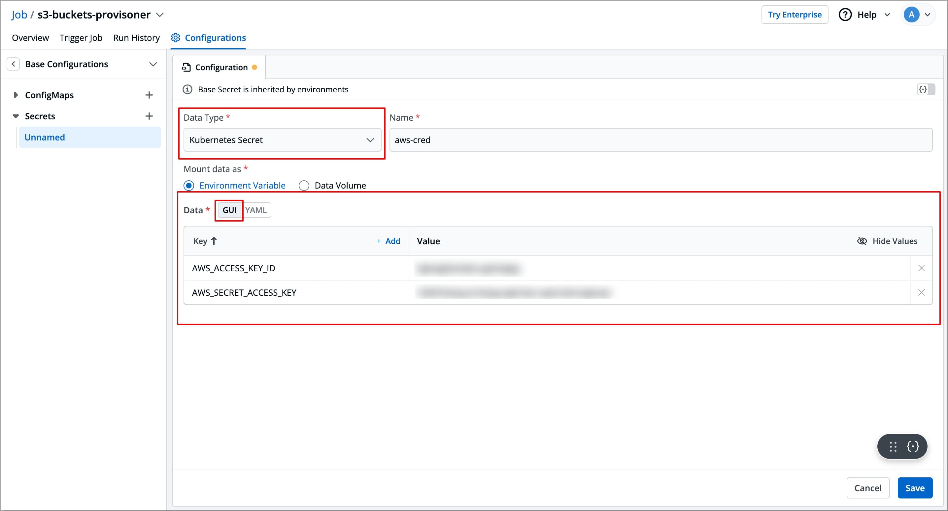Add a new Secret with the plus icon
Image resolution: width=948 pixels, height=511 pixels.
click(149, 116)
